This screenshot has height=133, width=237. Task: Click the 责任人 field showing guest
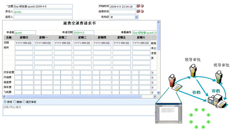(43, 12)
